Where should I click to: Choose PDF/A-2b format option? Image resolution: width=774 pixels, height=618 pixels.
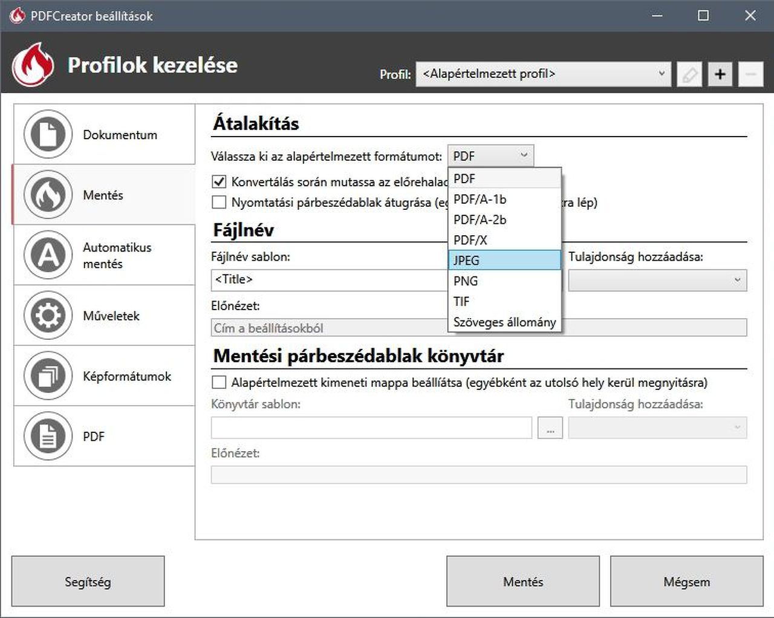(505, 220)
